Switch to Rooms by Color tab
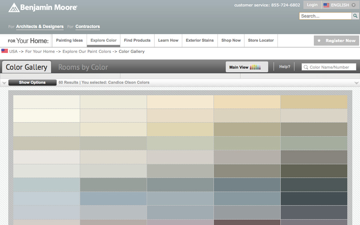 (83, 67)
